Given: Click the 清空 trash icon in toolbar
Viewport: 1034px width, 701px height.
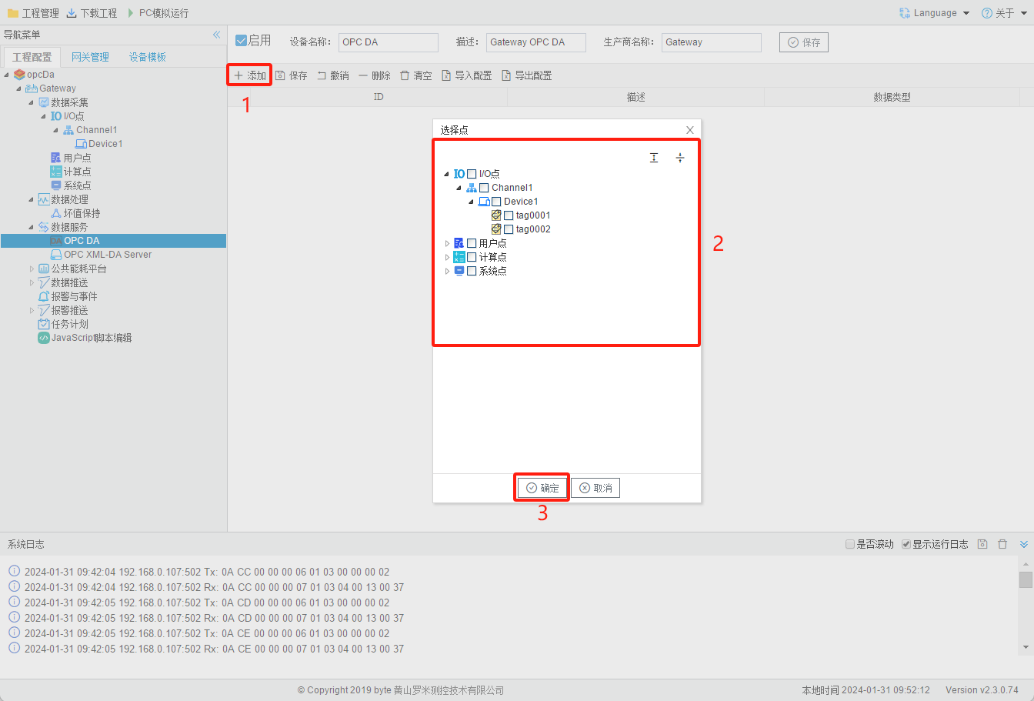Looking at the screenshot, I should [x=405, y=75].
